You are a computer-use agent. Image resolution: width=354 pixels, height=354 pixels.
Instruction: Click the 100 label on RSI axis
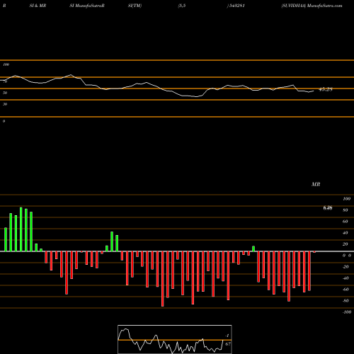[6, 64]
